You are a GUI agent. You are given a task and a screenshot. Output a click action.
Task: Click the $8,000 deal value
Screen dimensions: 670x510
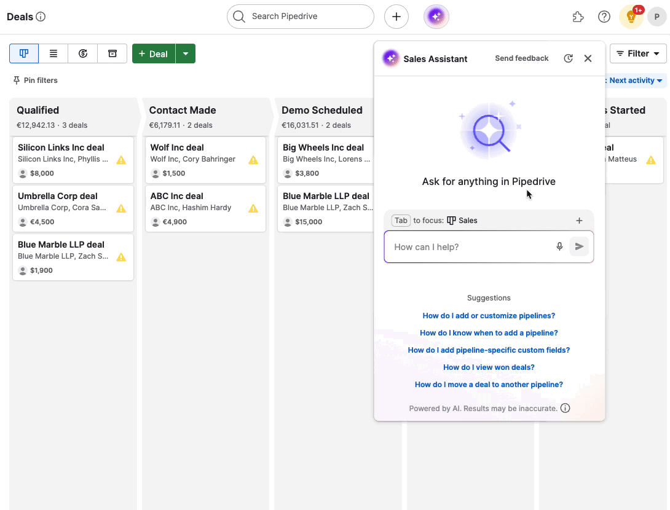42,173
